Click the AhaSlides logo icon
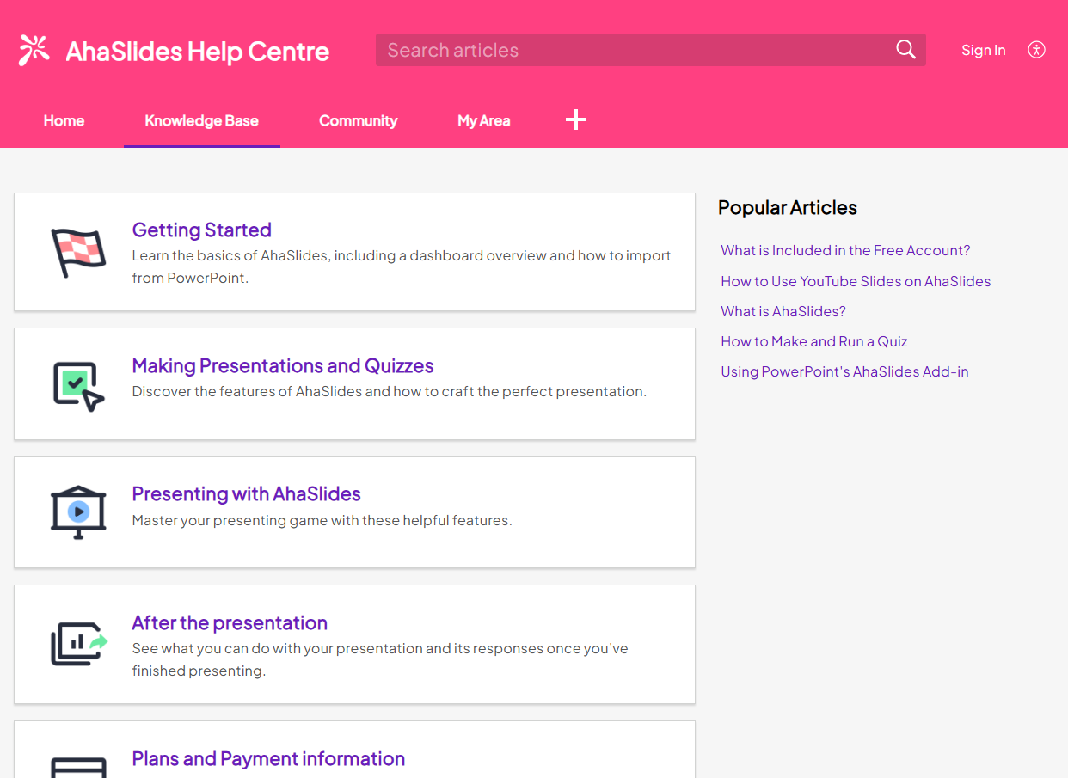 coord(34,51)
